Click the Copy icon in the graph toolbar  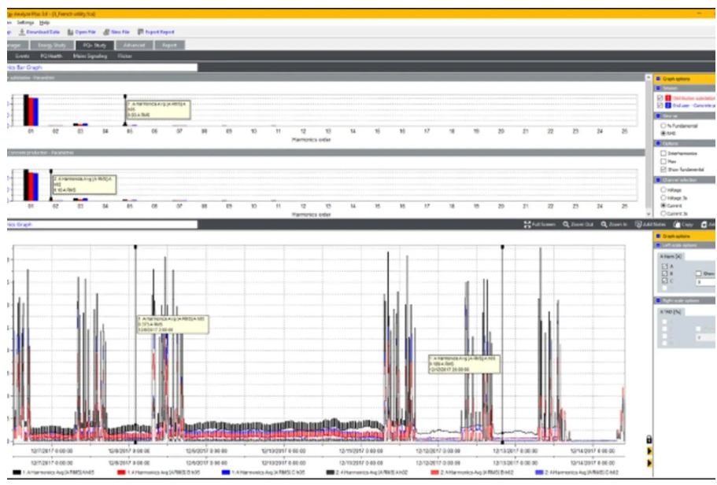coord(677,225)
